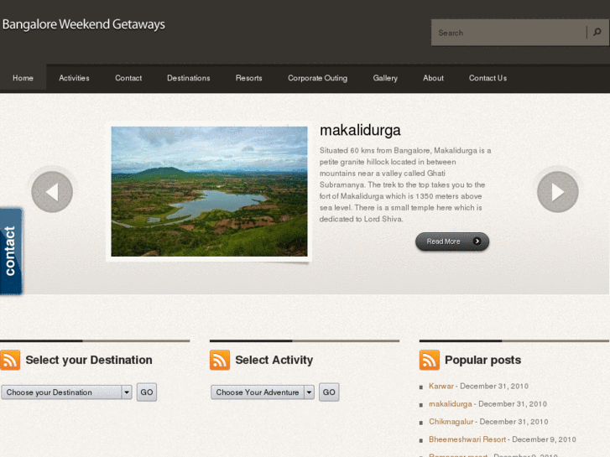Open the blue contact side tab
The width and height of the screenshot is (610, 457).
11,252
